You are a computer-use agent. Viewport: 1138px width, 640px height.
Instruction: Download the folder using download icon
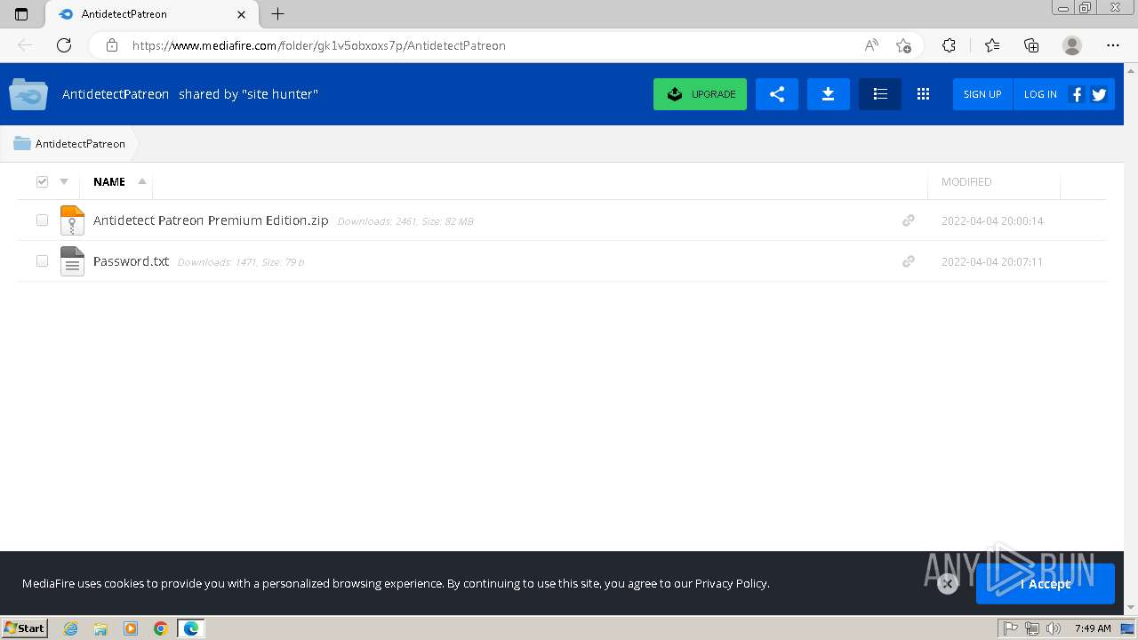click(829, 94)
